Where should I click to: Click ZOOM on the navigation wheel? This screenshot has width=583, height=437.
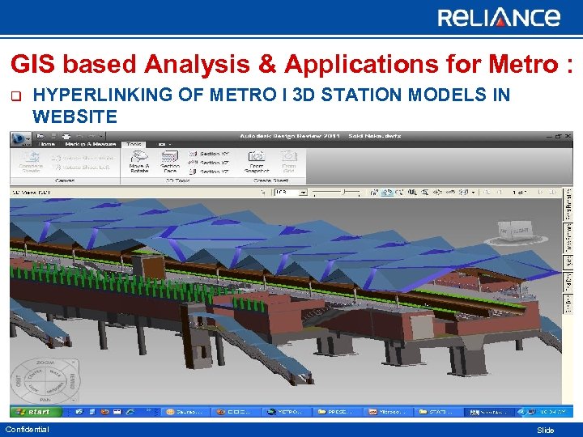click(x=45, y=363)
